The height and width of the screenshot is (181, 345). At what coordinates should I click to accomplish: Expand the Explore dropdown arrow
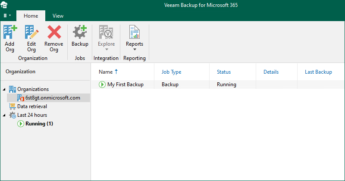[107, 50]
